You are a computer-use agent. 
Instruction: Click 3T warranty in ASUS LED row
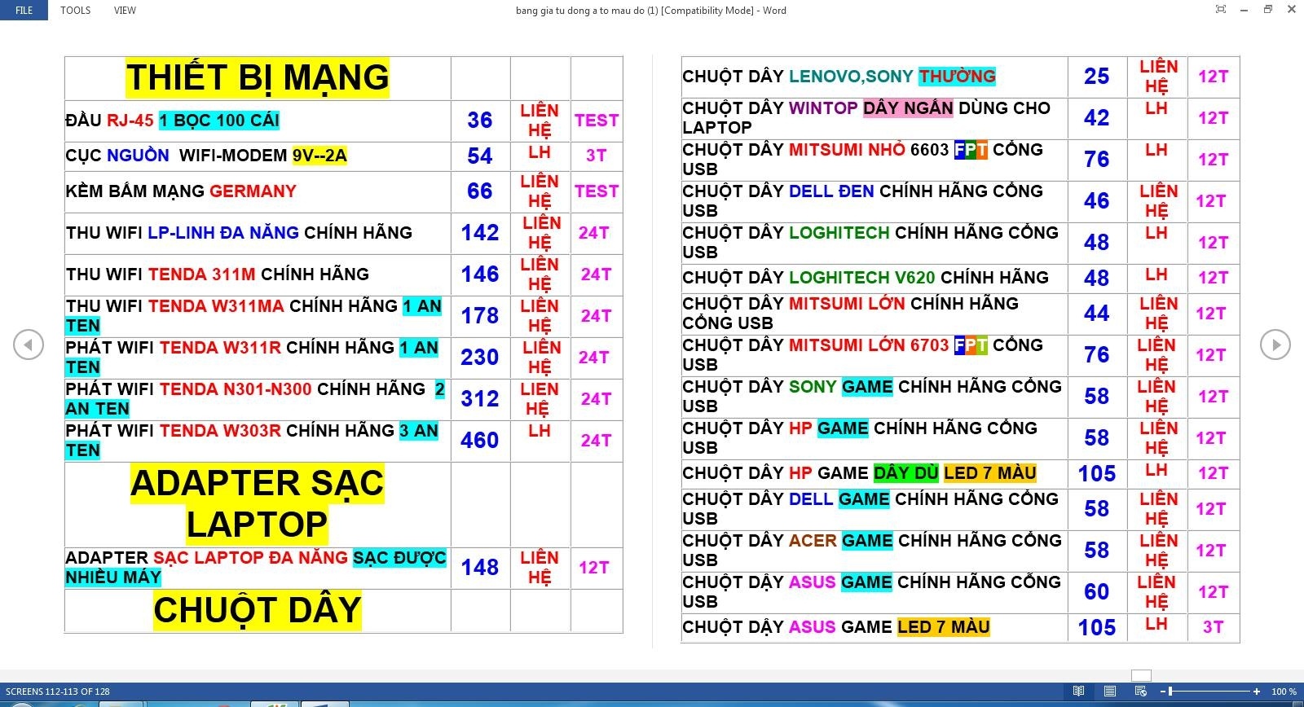[x=1213, y=627]
